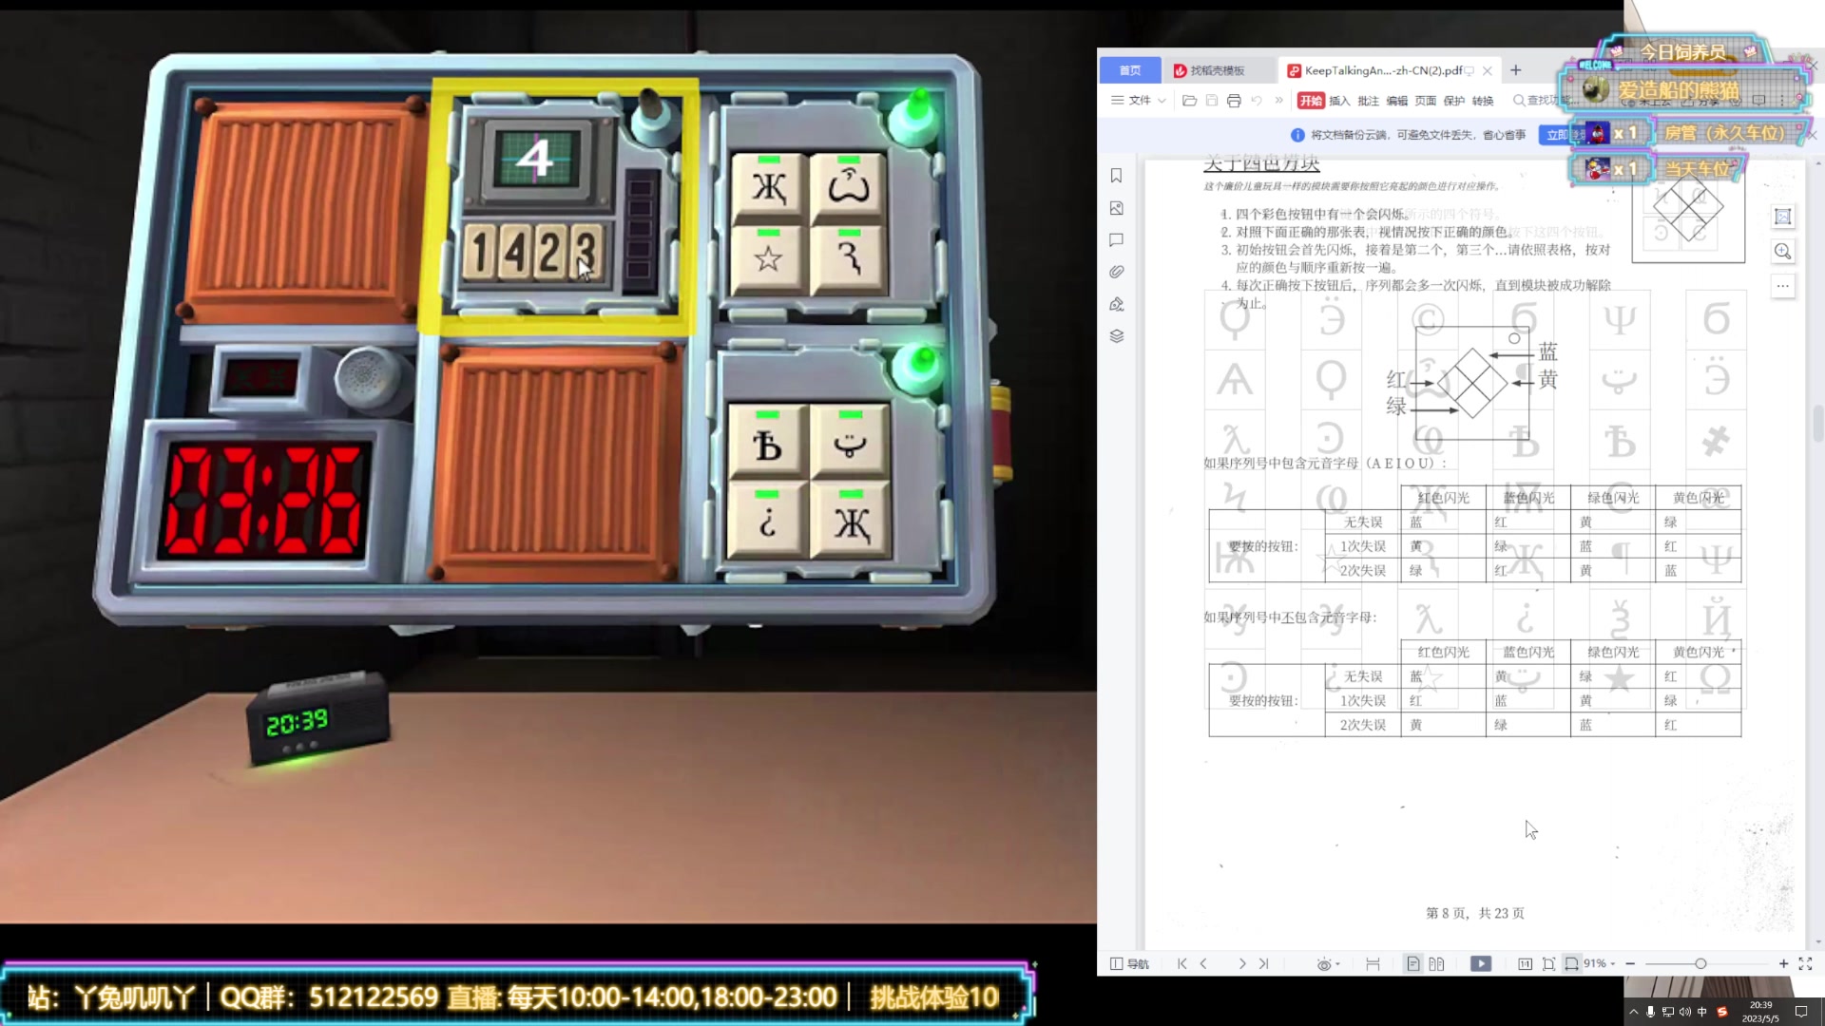Switch to the 首页 home tab
1825x1026 pixels.
(x=1130, y=70)
